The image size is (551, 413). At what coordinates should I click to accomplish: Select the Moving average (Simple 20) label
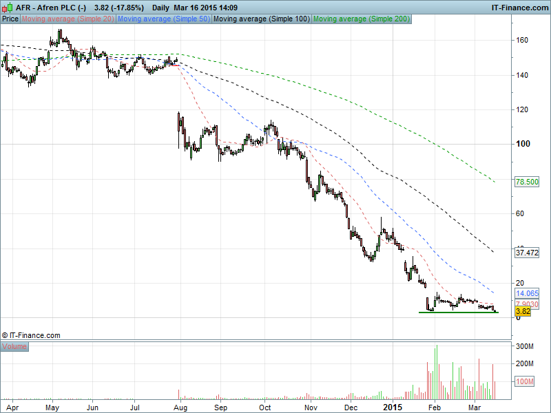(67, 19)
